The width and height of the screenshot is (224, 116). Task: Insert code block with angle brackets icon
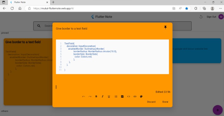(129, 96)
